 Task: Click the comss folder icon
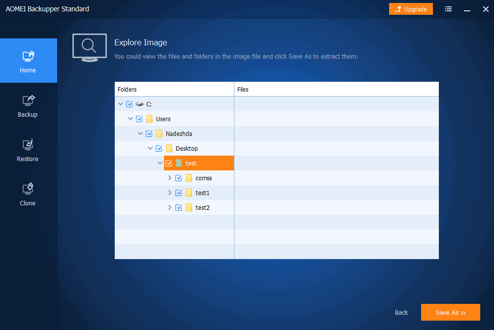click(189, 178)
